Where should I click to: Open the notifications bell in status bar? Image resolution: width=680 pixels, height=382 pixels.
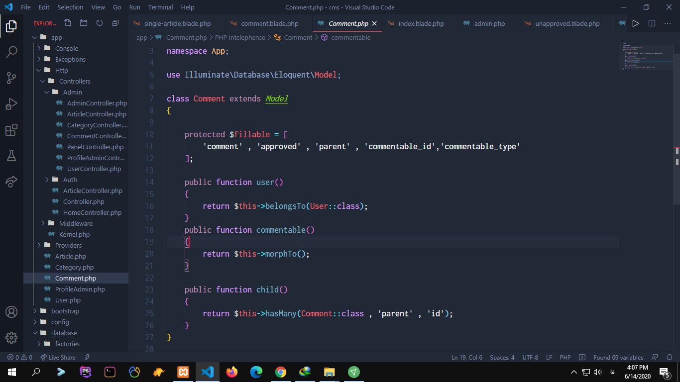[670, 357]
